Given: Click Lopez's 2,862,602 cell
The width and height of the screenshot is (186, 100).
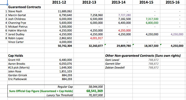Looking at the screenshot, I should (x=59, y=38).
